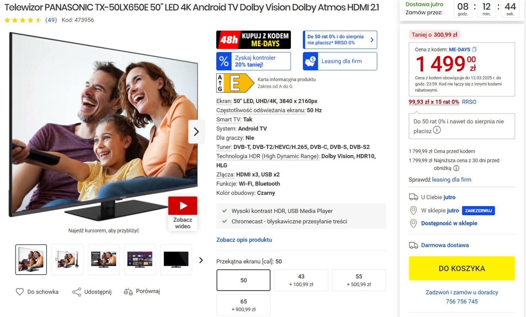Open the 49 customer reviews rating
This screenshot has width=526, height=317.
[x=51, y=20]
